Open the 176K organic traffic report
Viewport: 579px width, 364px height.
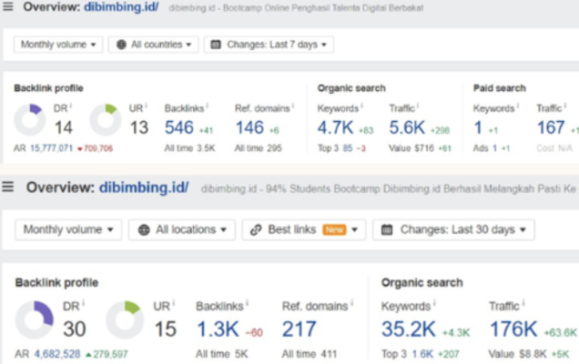coord(510,329)
